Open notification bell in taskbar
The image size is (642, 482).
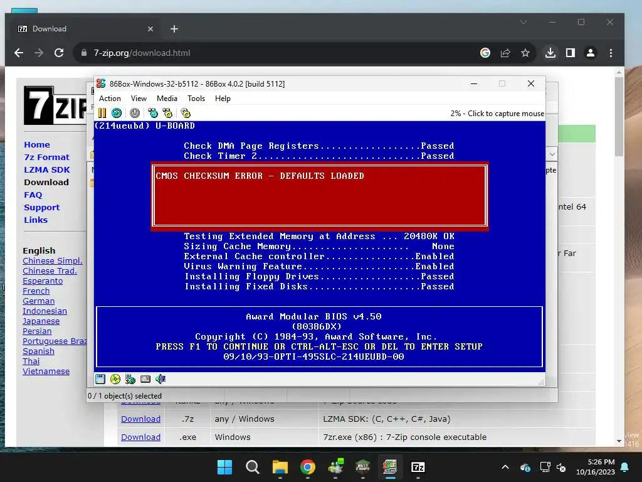(x=625, y=467)
